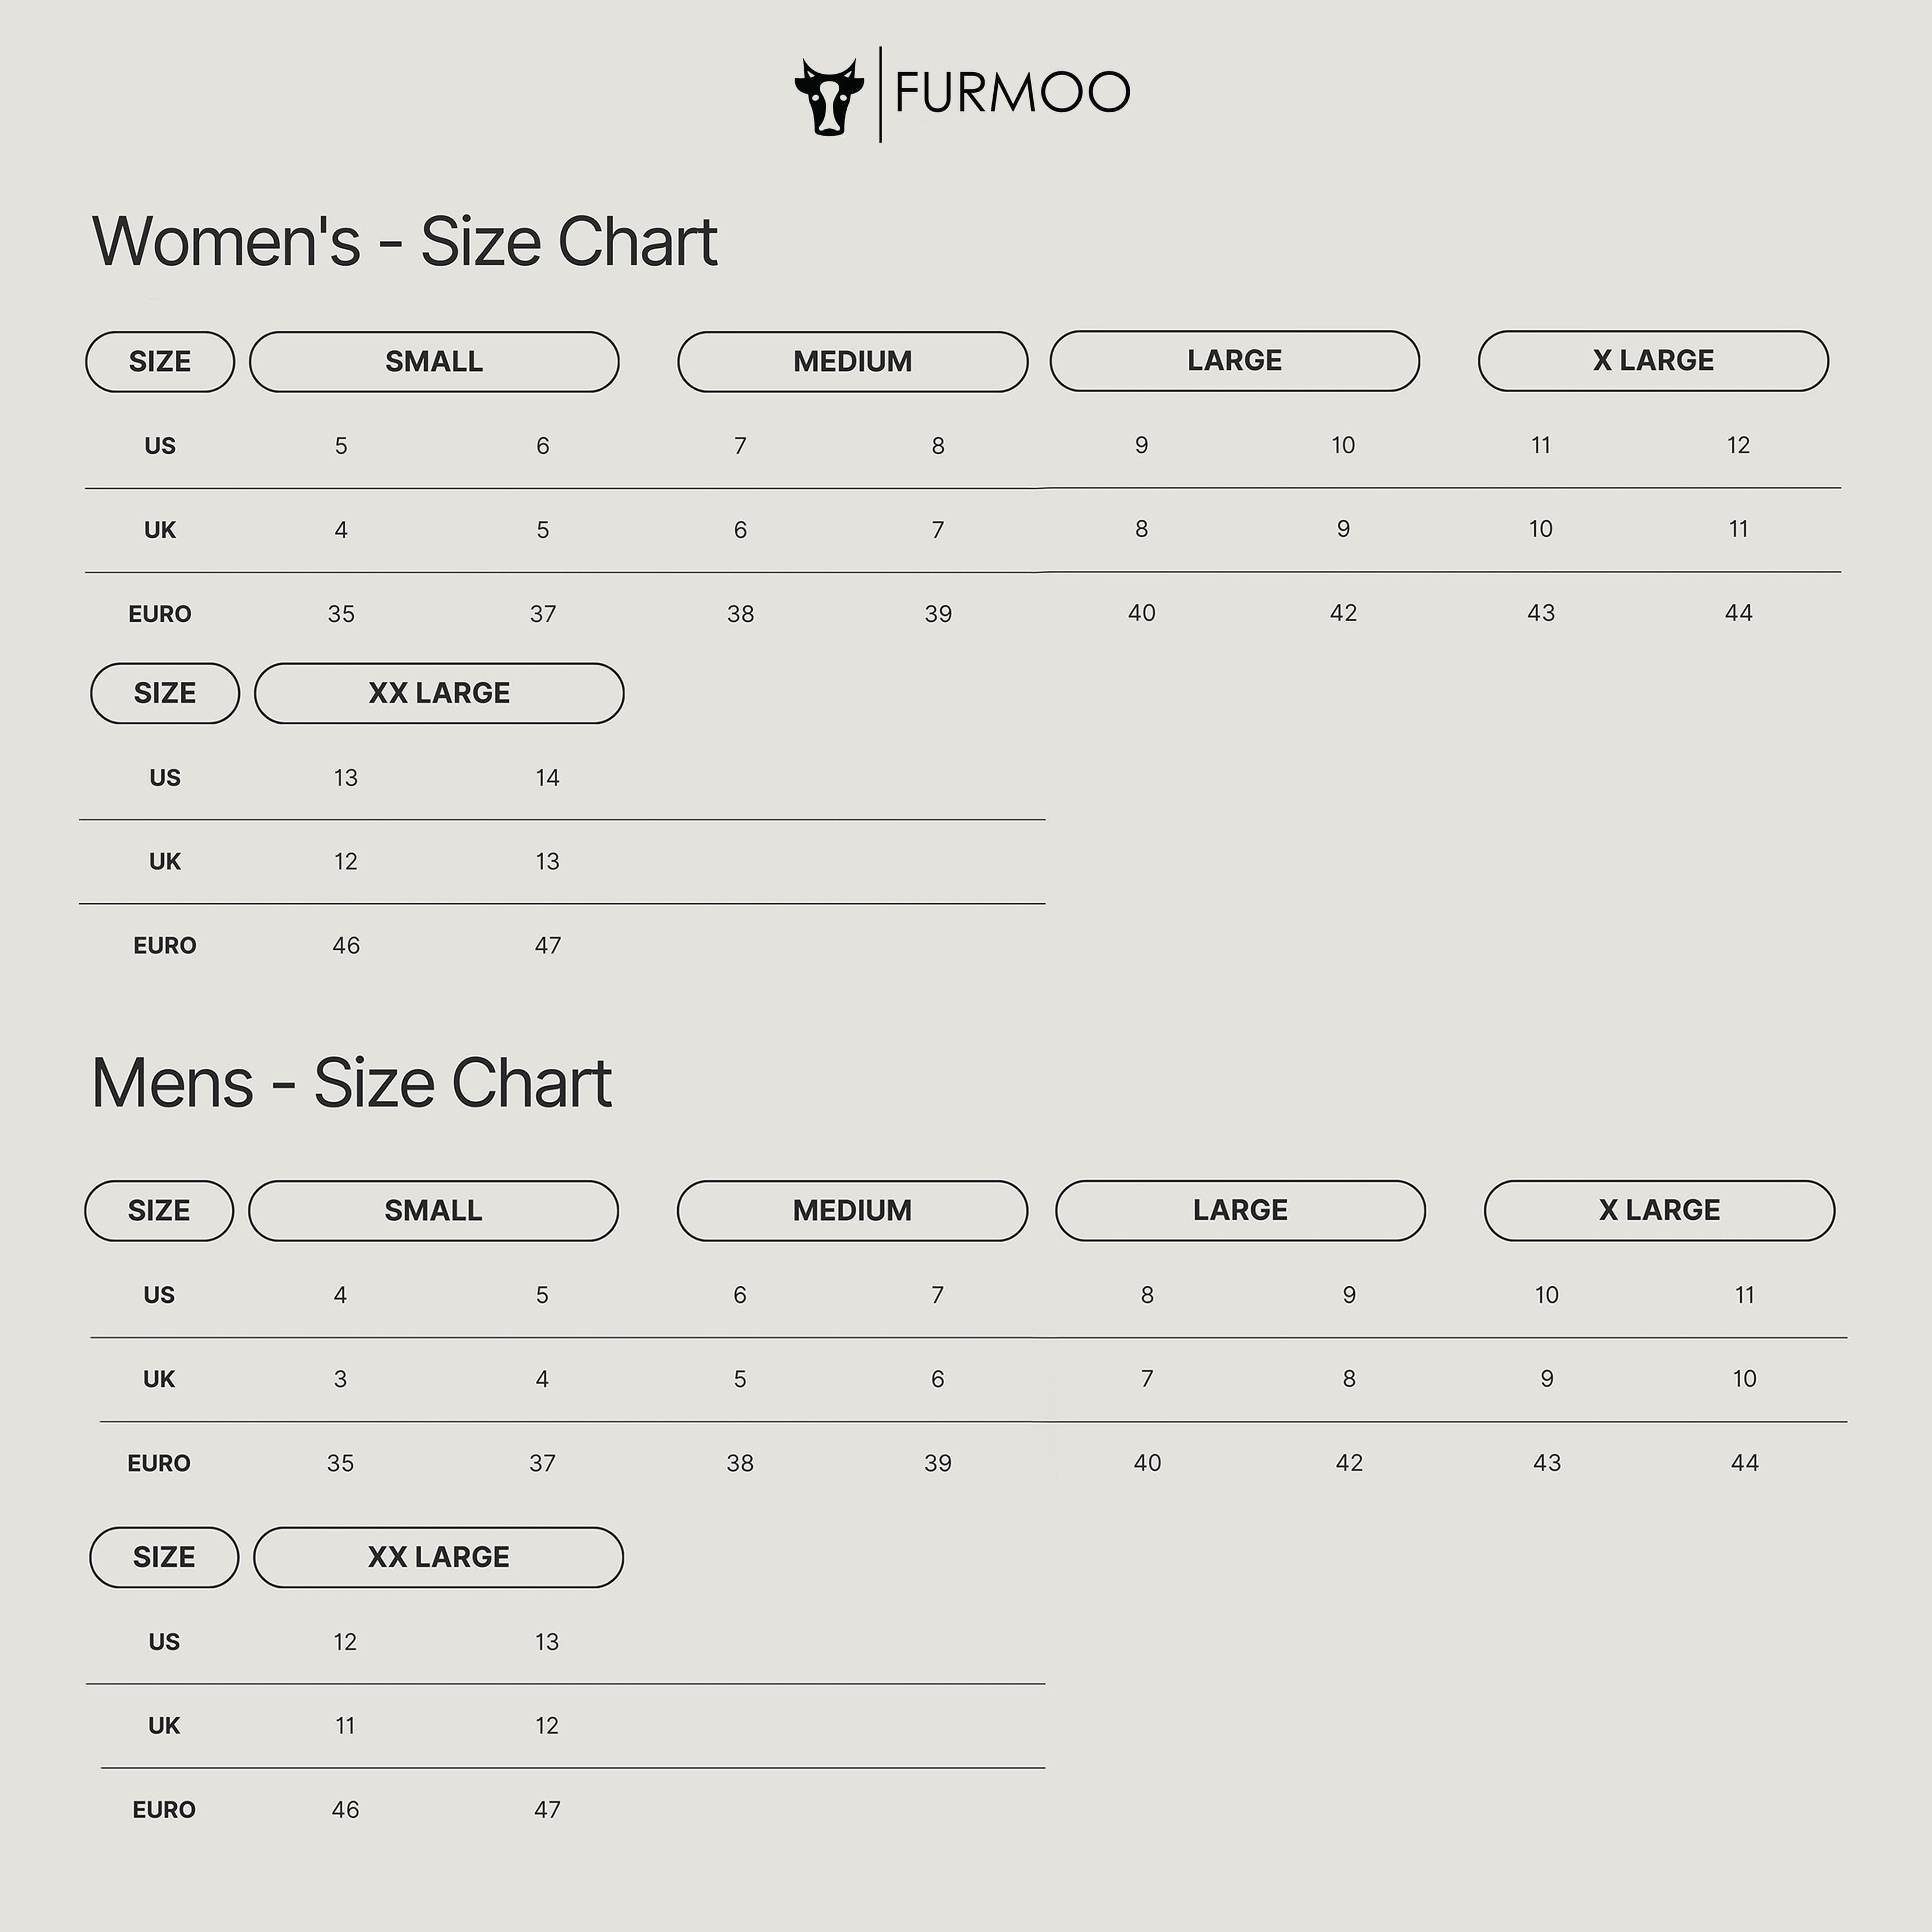Click the Mens - Size Chart heading
Viewport: 1932px width, 1932px height.
[x=351, y=1084]
